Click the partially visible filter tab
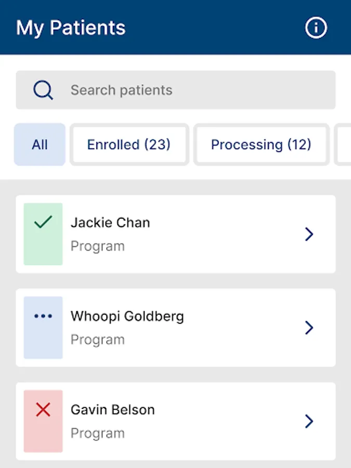 tap(343, 145)
